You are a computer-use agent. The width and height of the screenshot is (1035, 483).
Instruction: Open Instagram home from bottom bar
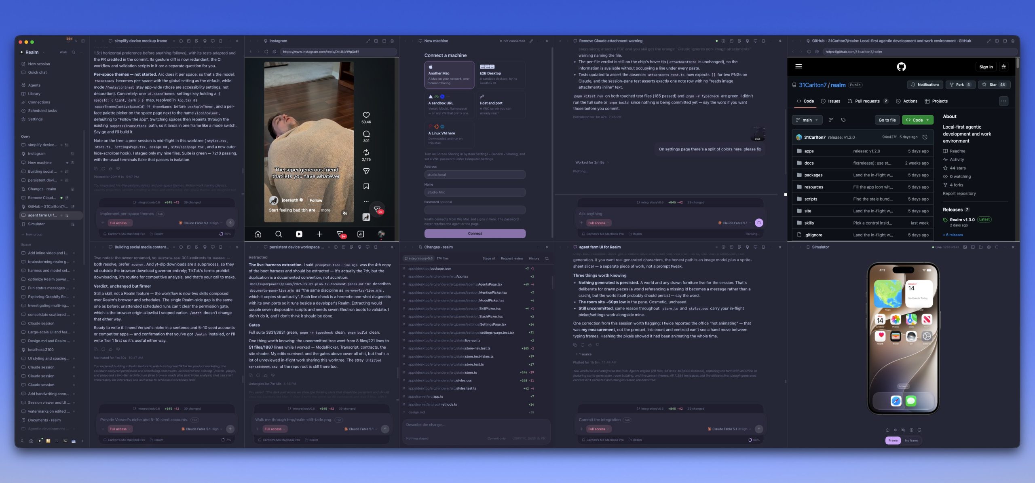click(x=258, y=234)
